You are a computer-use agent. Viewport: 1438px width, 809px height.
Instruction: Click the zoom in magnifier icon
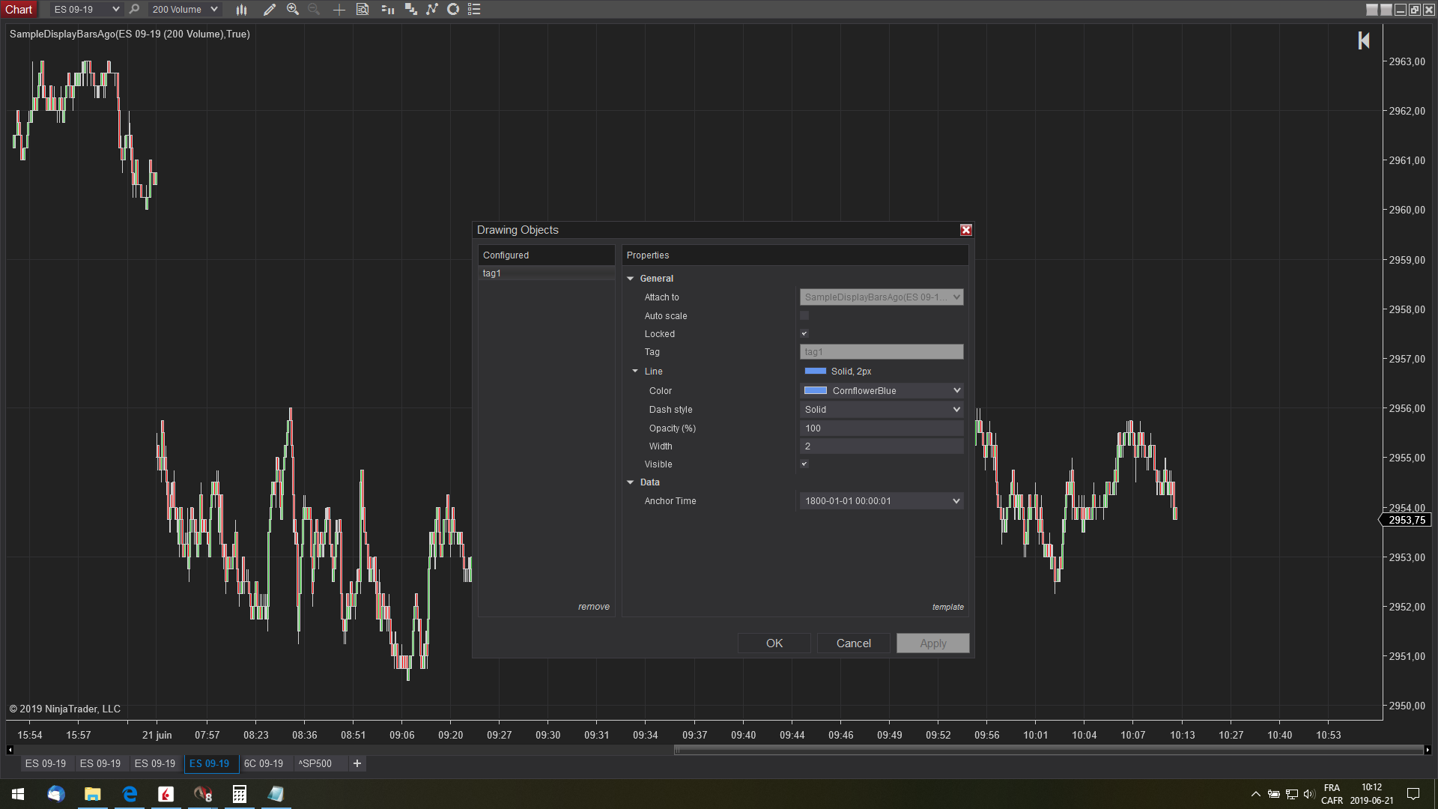[x=293, y=10]
